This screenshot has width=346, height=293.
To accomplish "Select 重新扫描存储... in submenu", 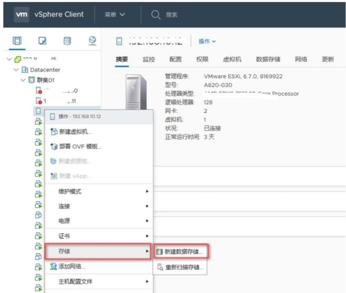I will click(180, 267).
